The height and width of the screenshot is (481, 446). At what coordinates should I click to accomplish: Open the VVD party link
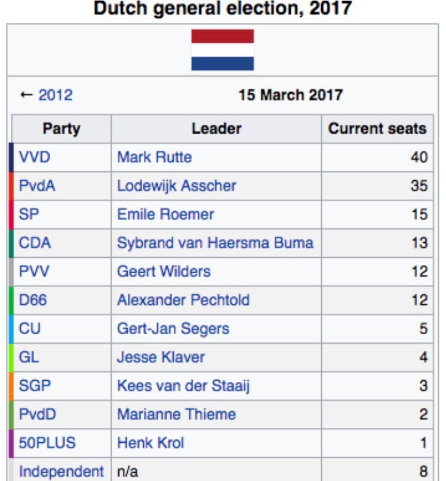pos(35,157)
